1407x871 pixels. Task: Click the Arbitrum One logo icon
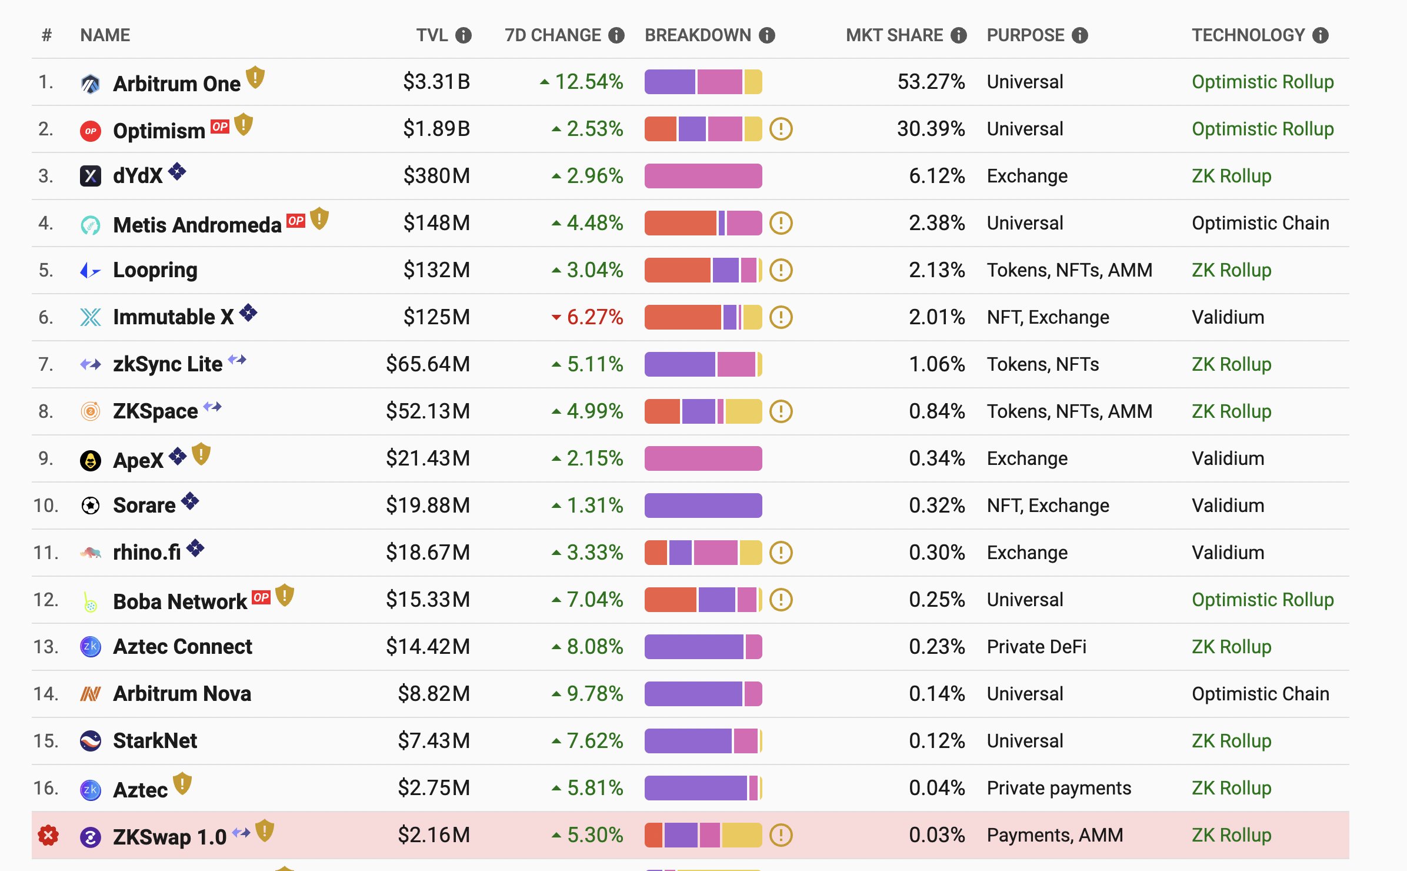(x=91, y=84)
